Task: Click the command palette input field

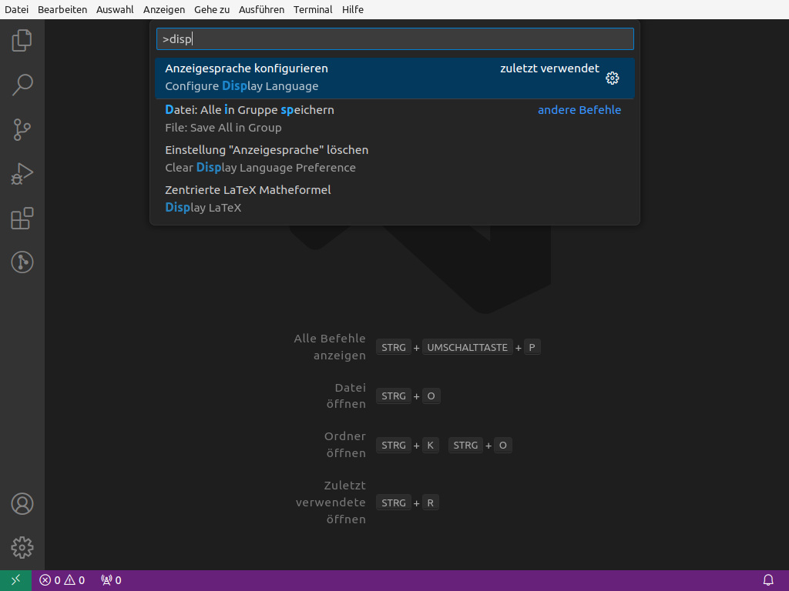Action: pyautogui.click(x=394, y=39)
